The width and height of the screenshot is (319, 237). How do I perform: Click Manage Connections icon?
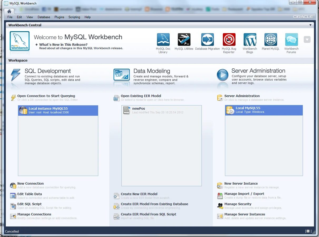pyautogui.click(x=13, y=216)
